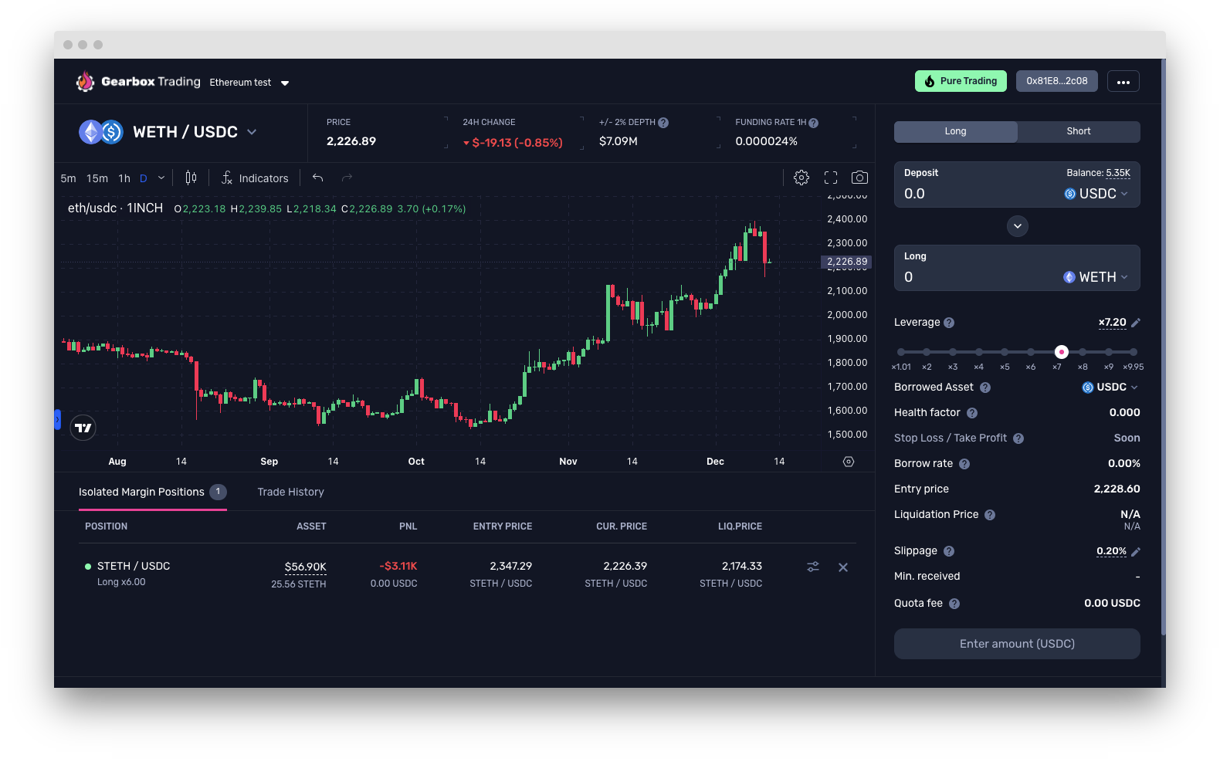
Task: Close the STETH / USDC position
Action: coord(843,567)
